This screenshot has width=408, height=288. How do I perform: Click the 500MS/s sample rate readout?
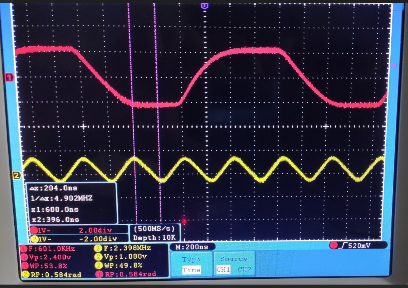[154, 229]
